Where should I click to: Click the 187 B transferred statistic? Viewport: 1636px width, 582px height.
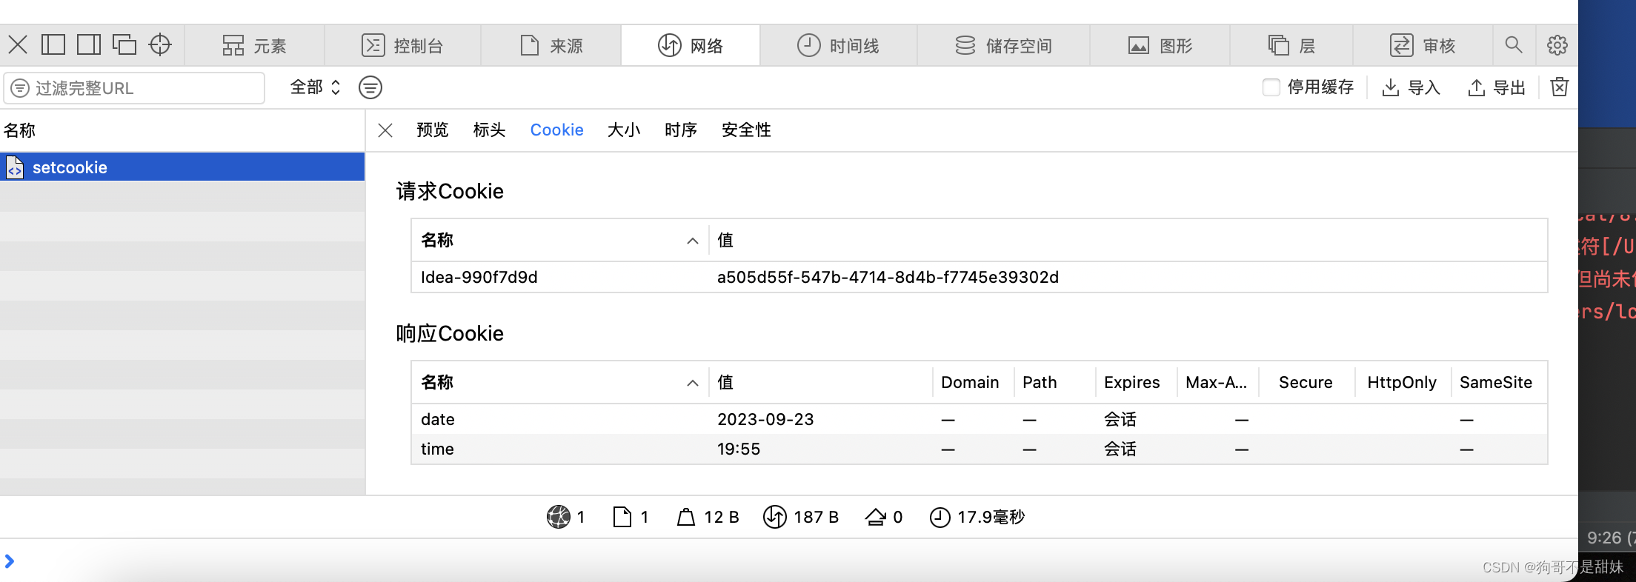pos(801,517)
